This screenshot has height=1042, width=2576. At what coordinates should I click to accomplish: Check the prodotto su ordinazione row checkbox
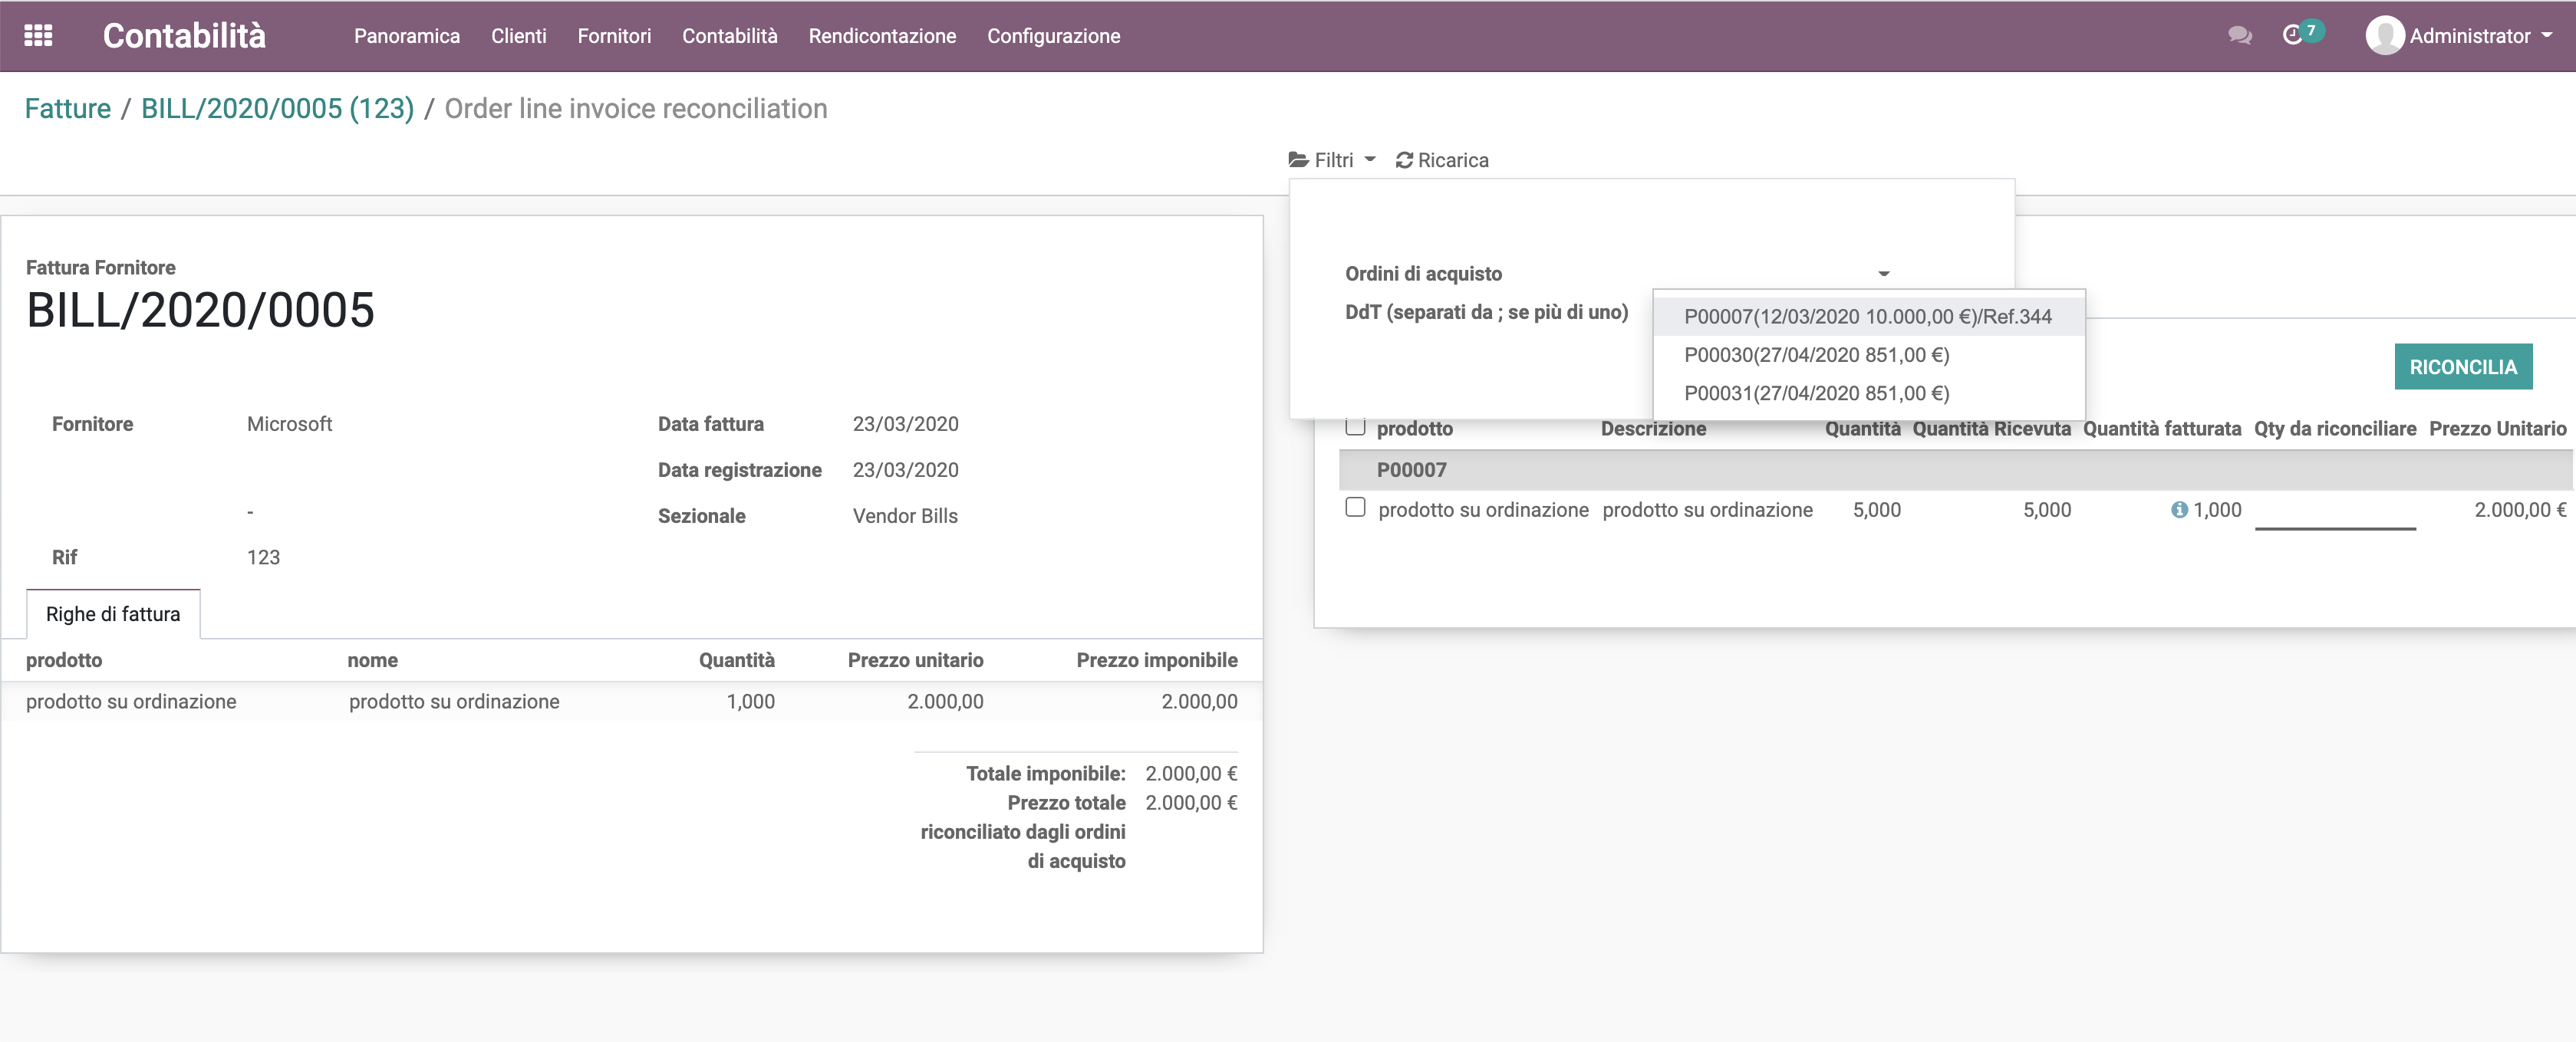[1356, 508]
